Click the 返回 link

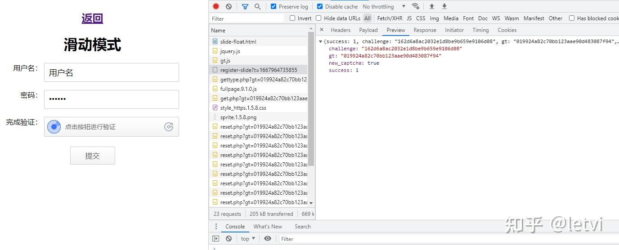pos(92,18)
